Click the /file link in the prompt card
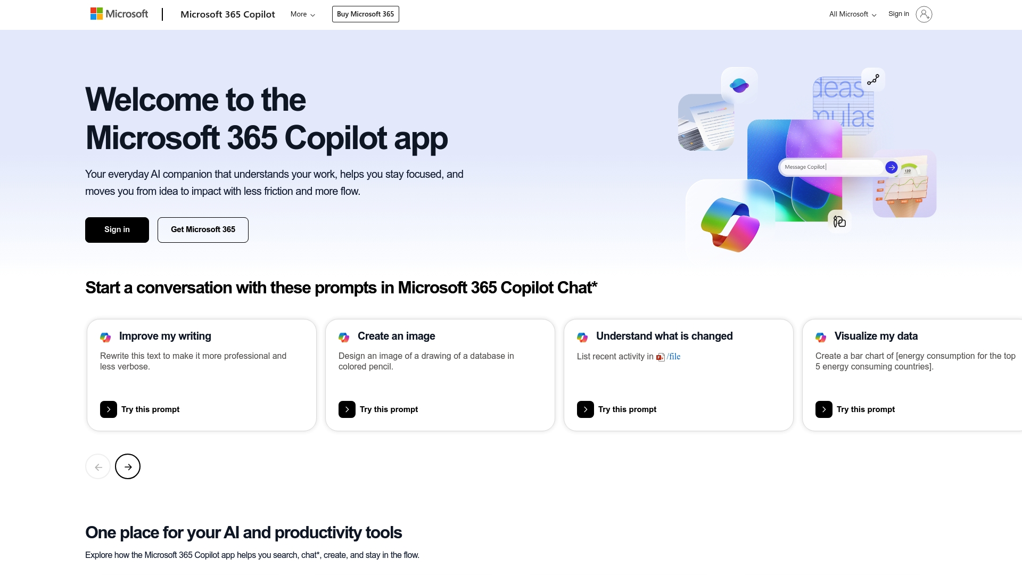The height and width of the screenshot is (575, 1022). 674,357
